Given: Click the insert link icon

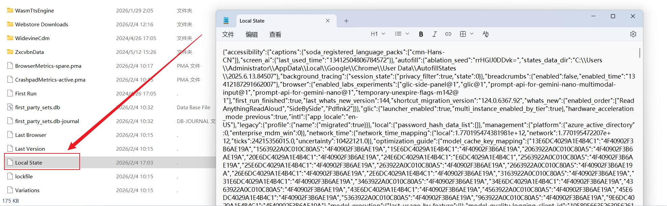Looking at the screenshot, I should pyautogui.click(x=448, y=34).
